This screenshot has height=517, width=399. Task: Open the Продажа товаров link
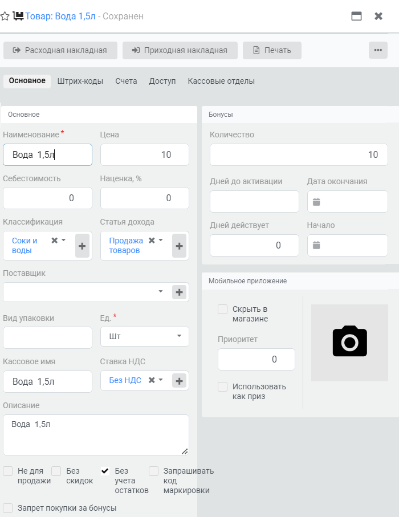[126, 245]
